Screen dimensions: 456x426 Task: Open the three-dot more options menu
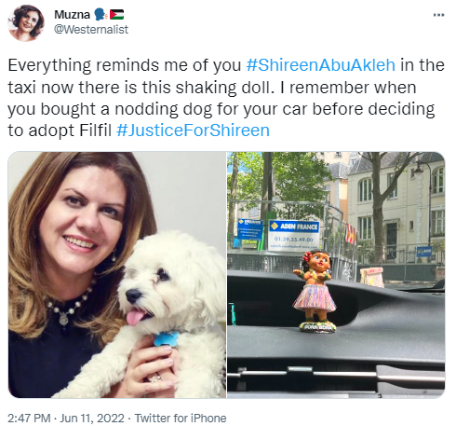click(438, 15)
